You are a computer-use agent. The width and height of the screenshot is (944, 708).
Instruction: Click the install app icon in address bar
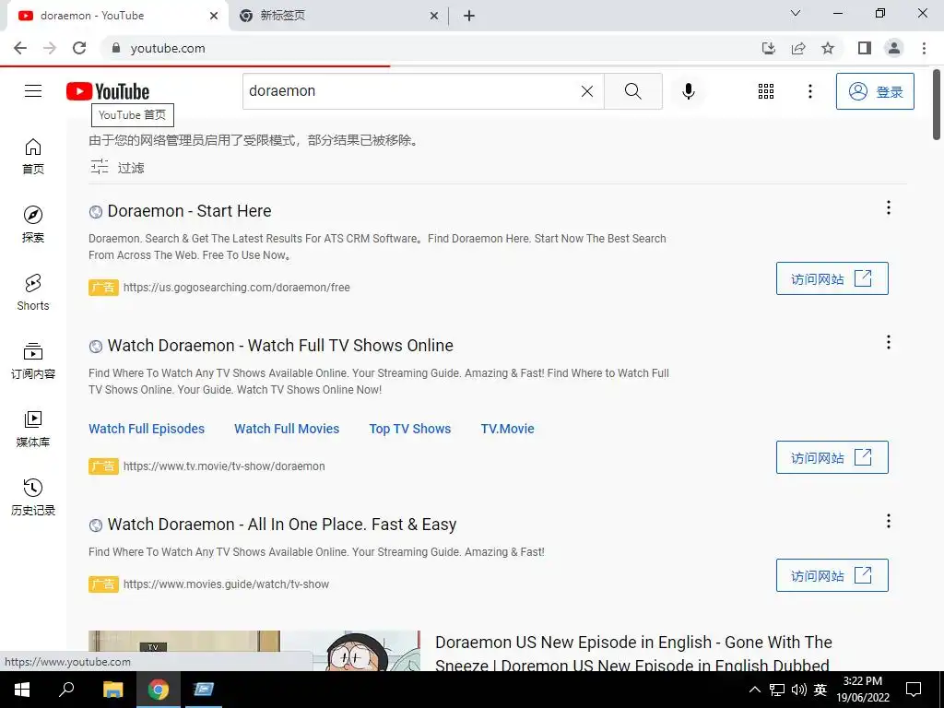click(768, 48)
